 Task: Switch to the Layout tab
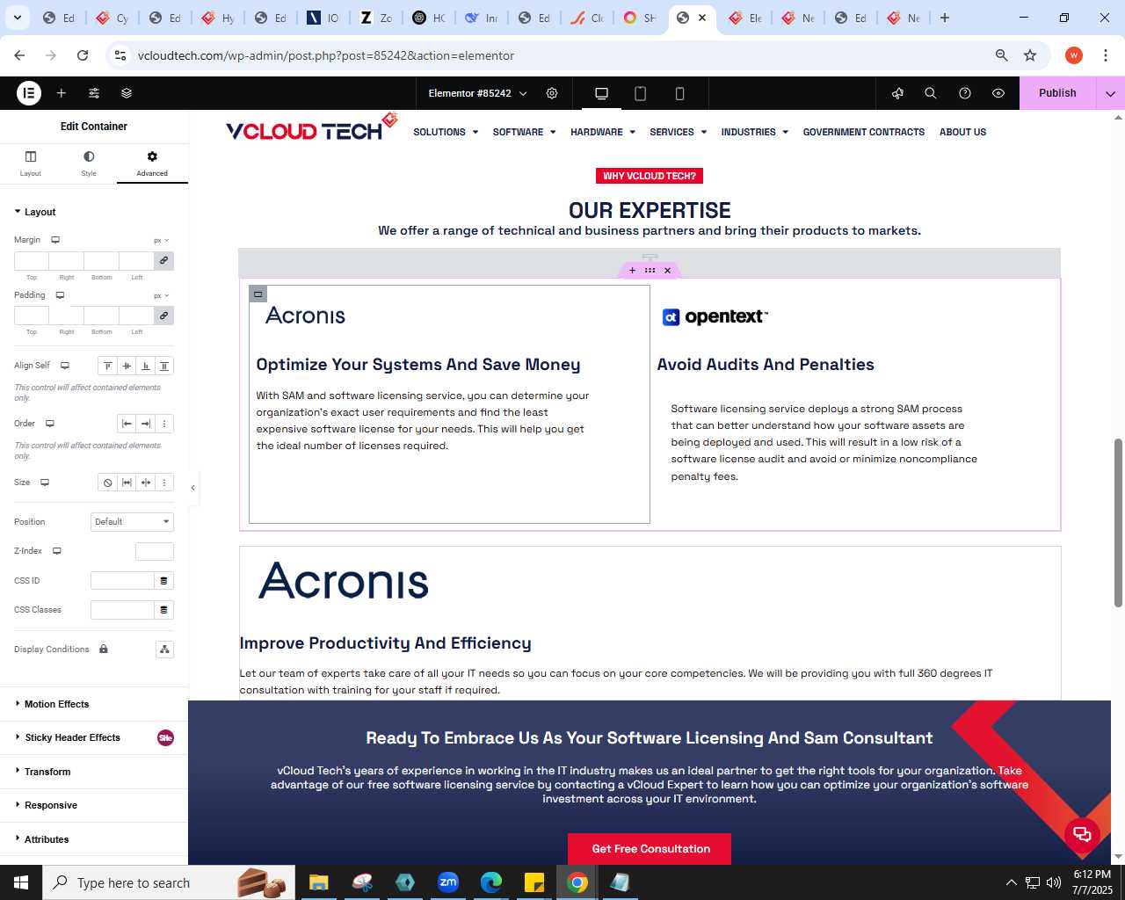tap(31, 163)
